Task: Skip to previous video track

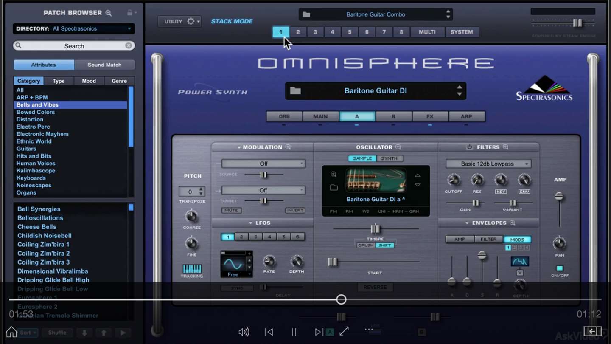Action: pos(269,332)
